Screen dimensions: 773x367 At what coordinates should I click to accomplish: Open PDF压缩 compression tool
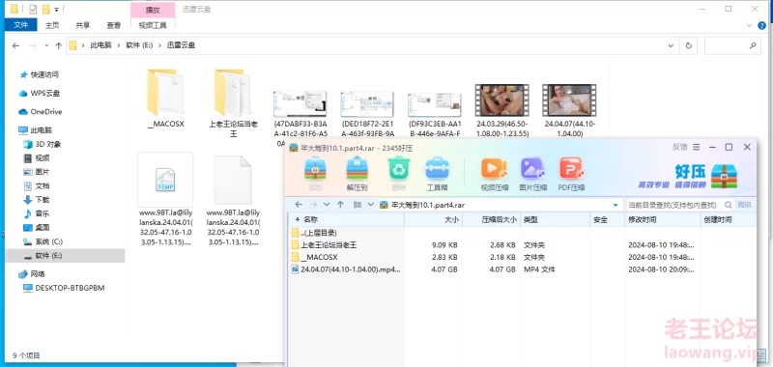(571, 174)
